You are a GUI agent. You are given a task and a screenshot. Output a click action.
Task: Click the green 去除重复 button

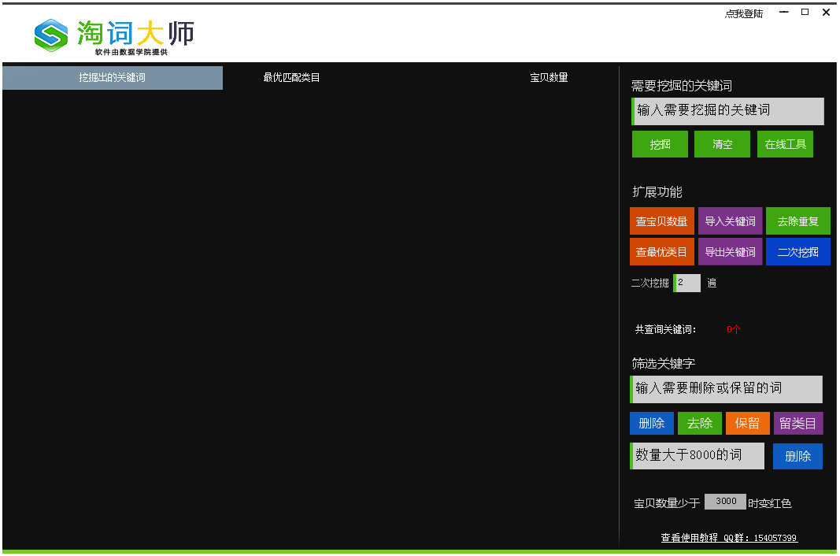pyautogui.click(x=797, y=221)
